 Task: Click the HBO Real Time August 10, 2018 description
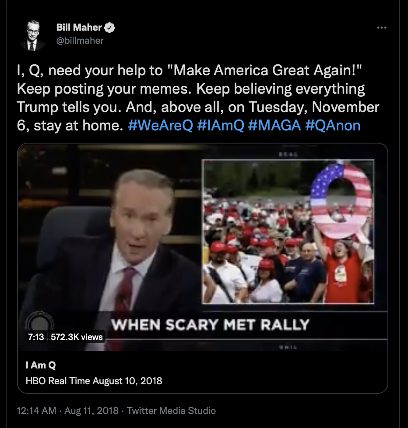click(94, 381)
